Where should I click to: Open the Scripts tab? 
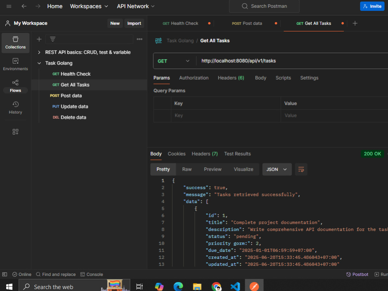283,78
